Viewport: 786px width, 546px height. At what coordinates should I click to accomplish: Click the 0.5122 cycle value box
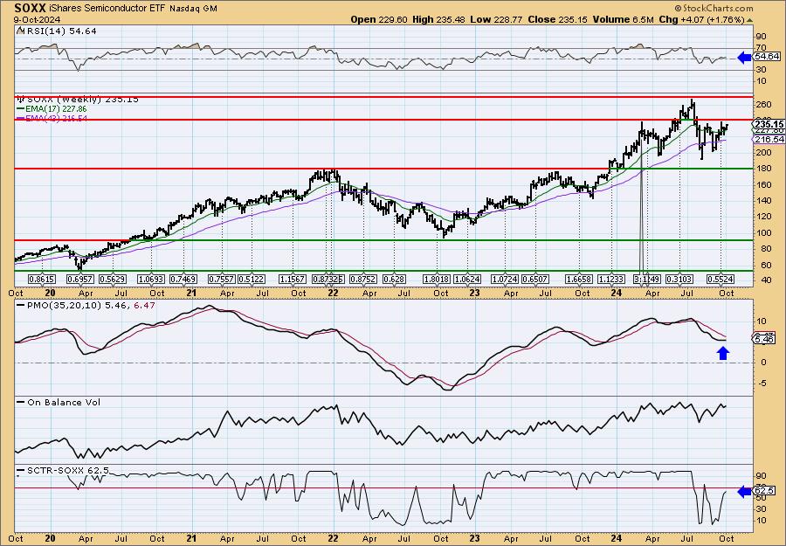[x=252, y=279]
